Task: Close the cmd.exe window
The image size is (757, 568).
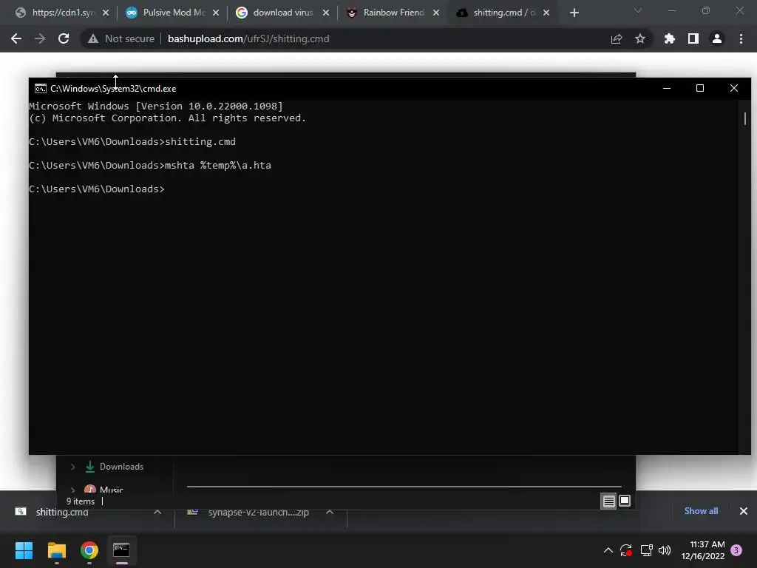Action: [734, 88]
